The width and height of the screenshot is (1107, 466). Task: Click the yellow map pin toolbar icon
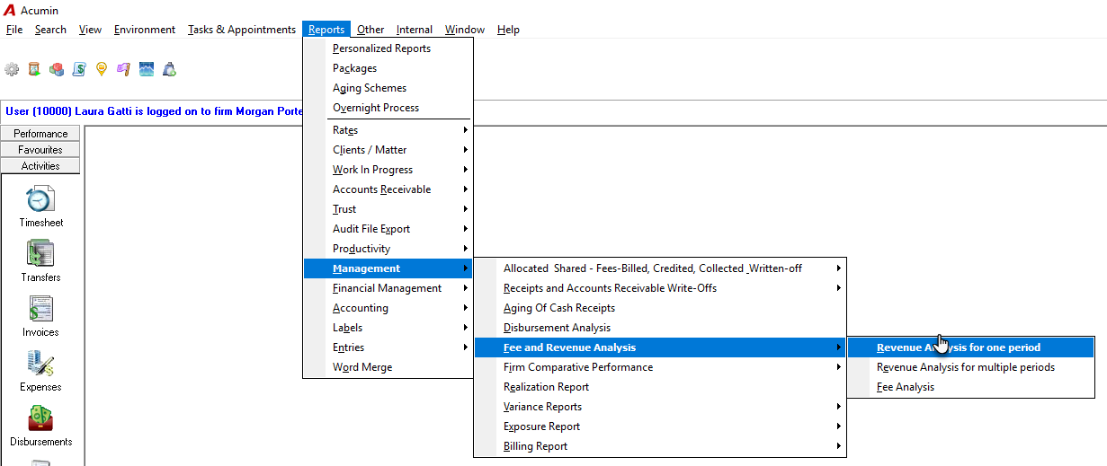102,69
